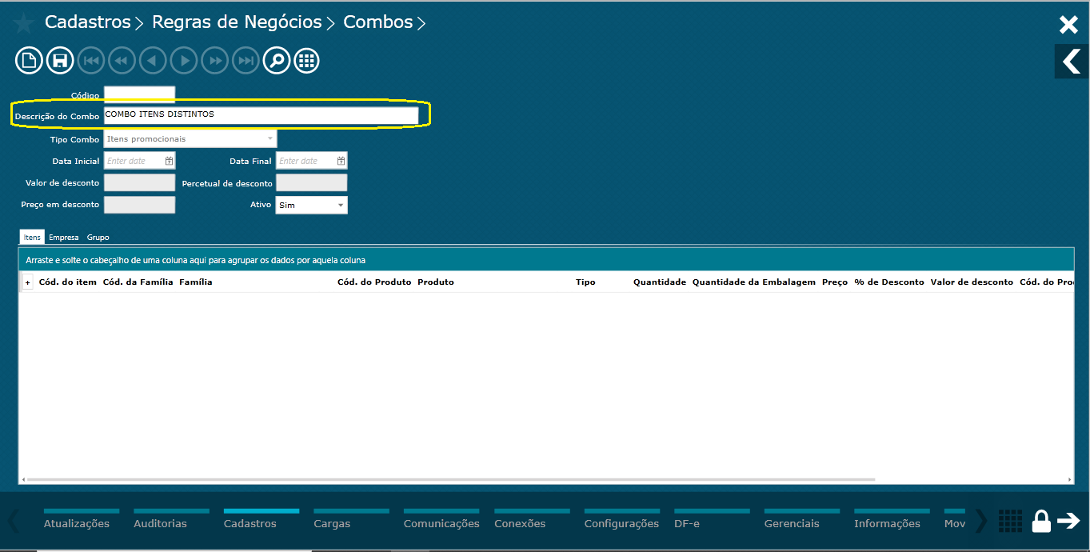Switch to the Empresa tab
The height and width of the screenshot is (552, 1090).
(x=64, y=238)
